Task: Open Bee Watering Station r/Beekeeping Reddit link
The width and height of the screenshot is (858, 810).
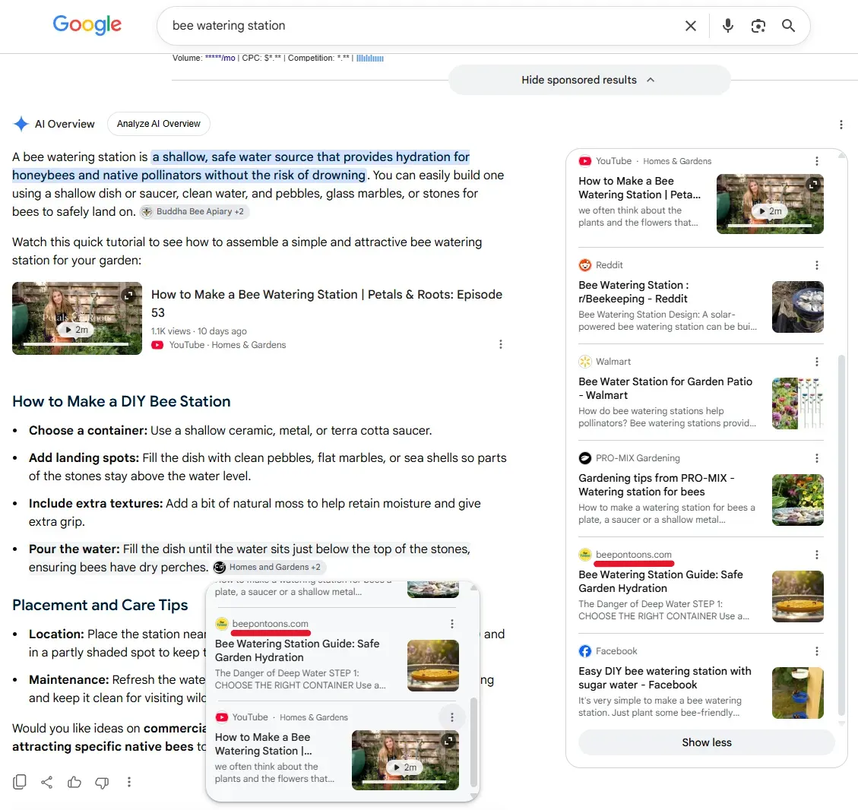Action: click(634, 292)
